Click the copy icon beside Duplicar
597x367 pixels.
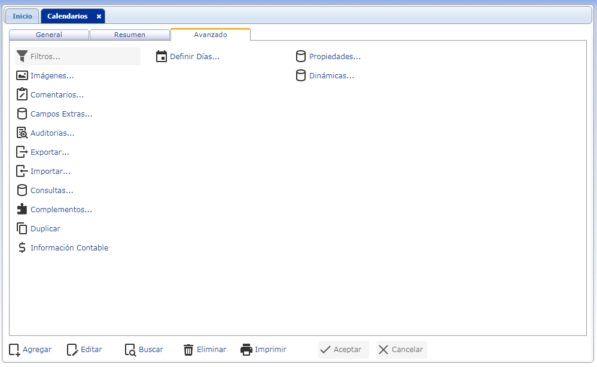coord(22,228)
